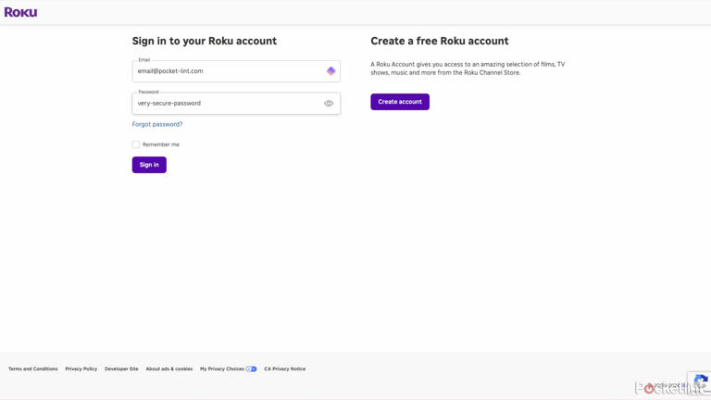The height and width of the screenshot is (400, 711).
Task: Check the Remember me checkbox
Action: [x=135, y=144]
